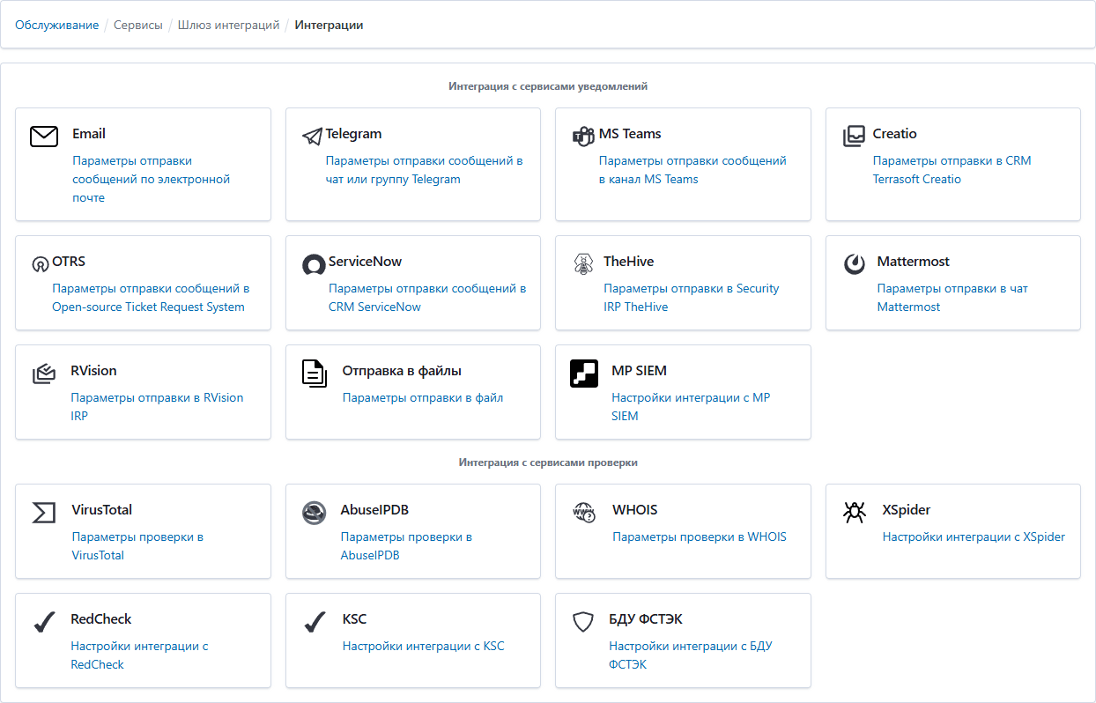Image resolution: width=1096 pixels, height=703 pixels.
Task: Click the БДУ ФСТЭК card title
Action: [646, 619]
